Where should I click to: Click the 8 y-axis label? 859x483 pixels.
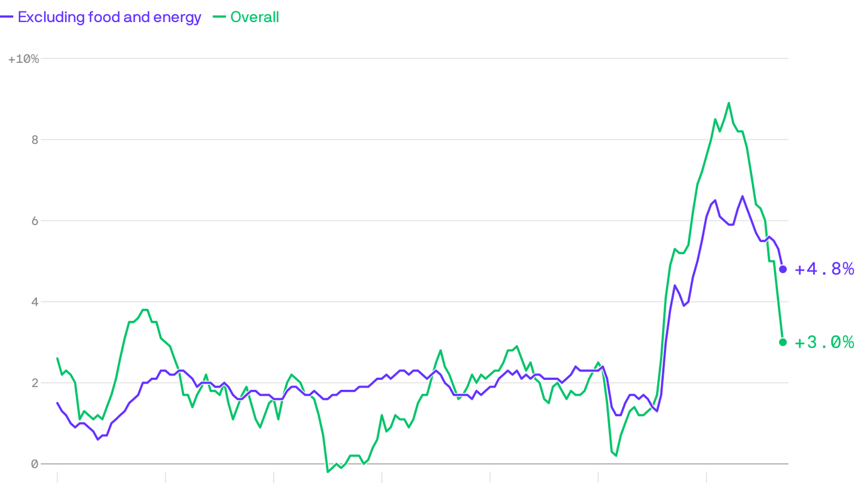[x=35, y=140]
